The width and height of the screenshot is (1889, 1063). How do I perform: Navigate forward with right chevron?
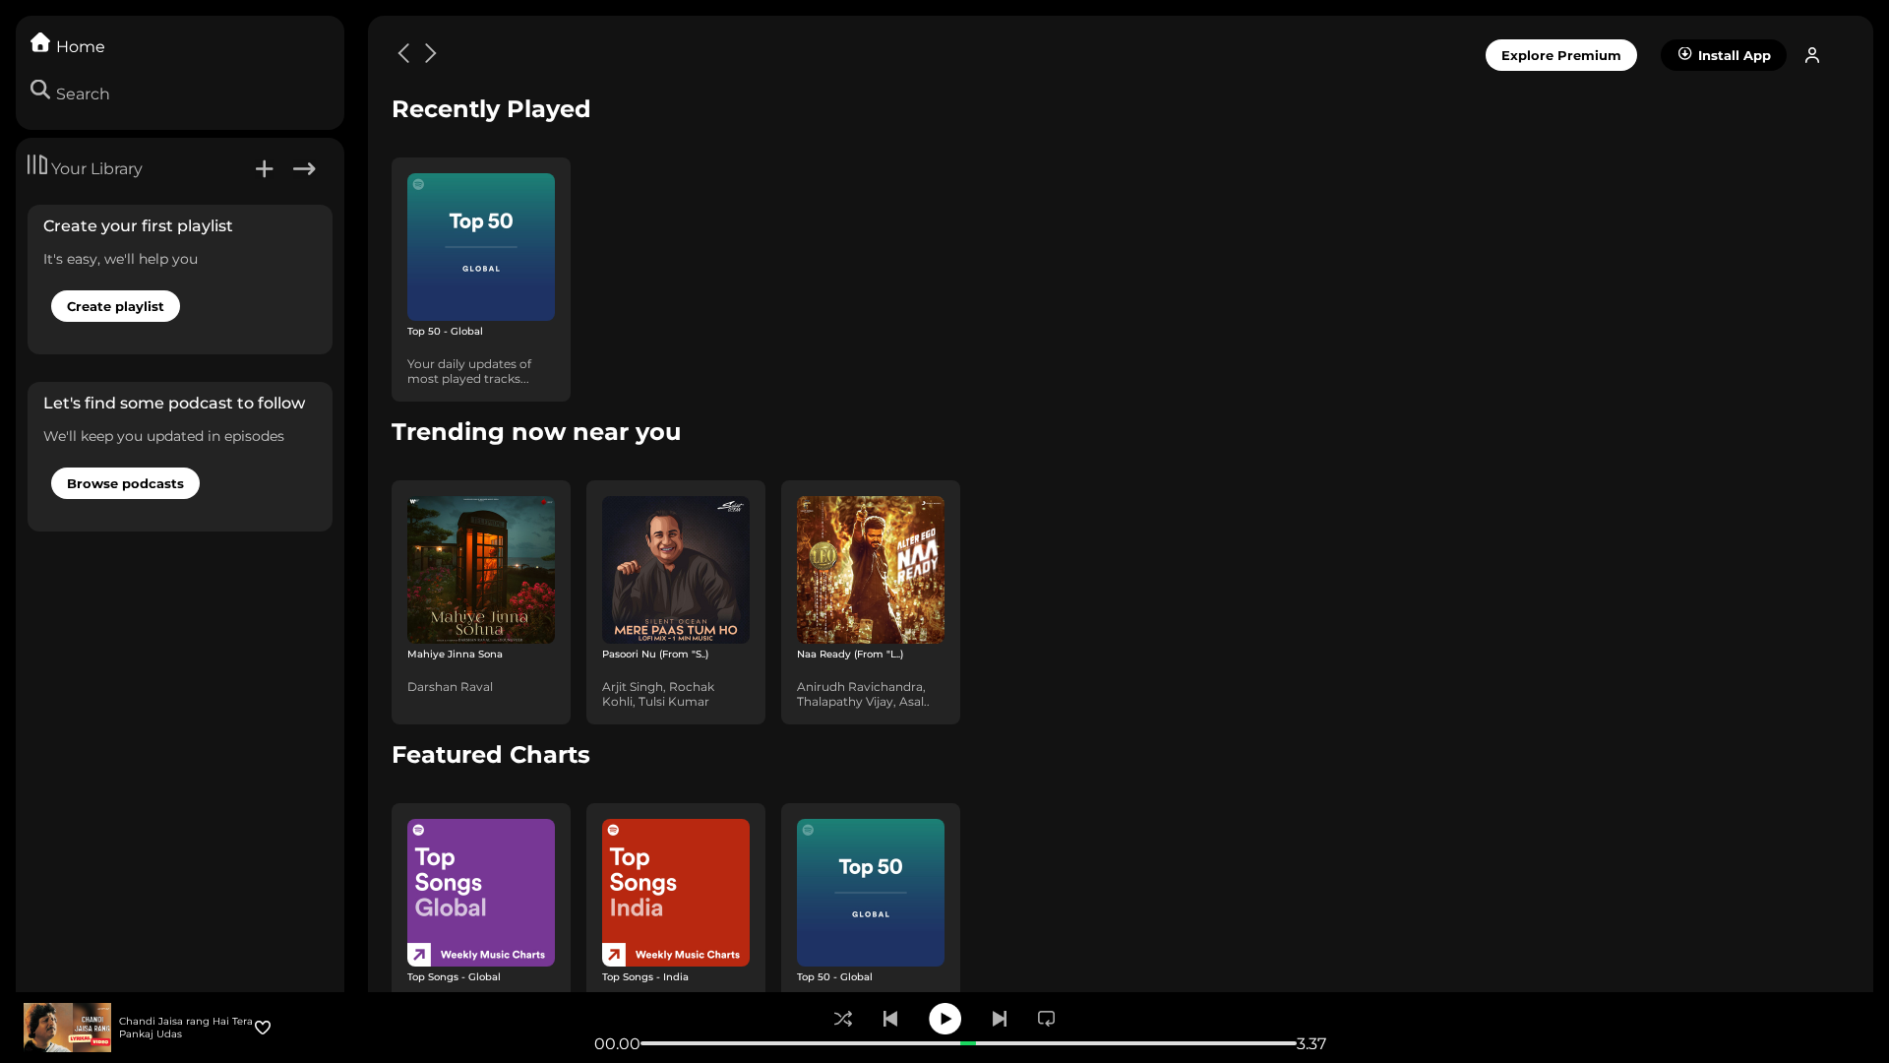431,53
